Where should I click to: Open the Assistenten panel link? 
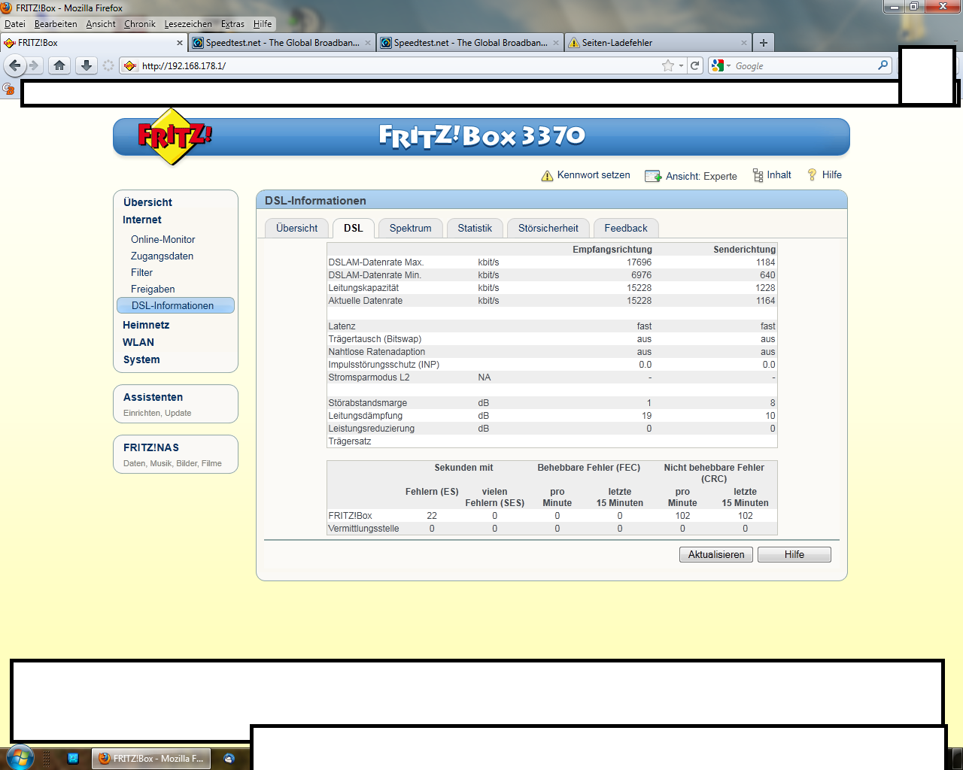click(153, 397)
